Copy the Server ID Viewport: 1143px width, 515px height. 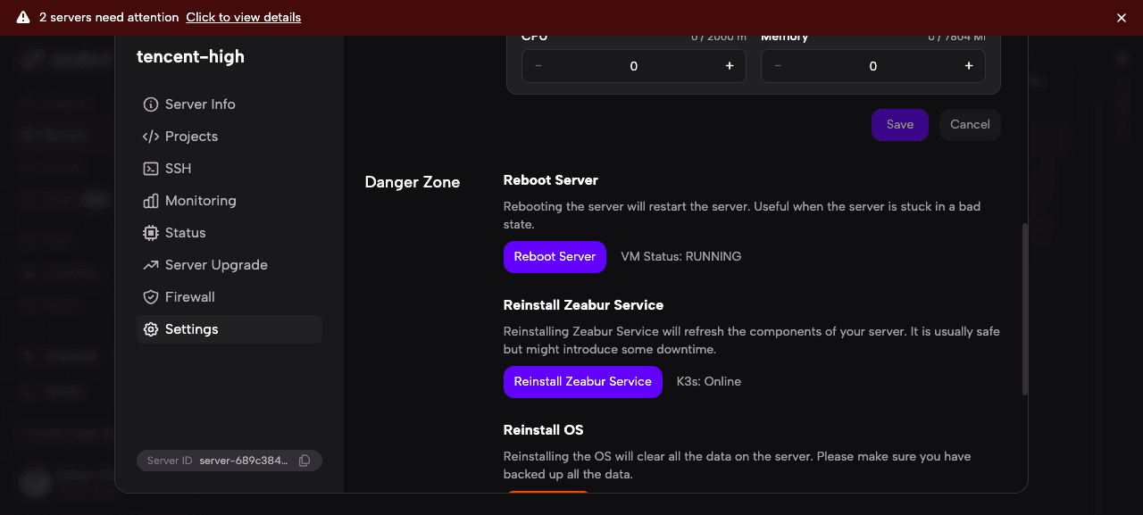point(305,460)
